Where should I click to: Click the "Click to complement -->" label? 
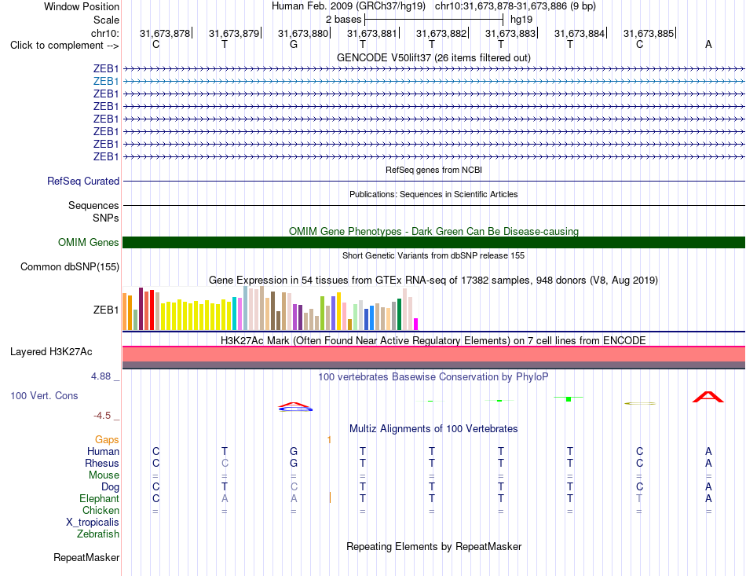(64, 46)
